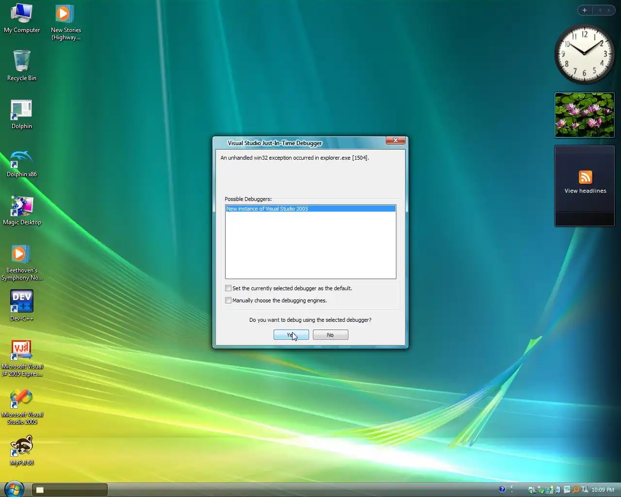
Task: Click the analog clock gadget
Action: (584, 54)
